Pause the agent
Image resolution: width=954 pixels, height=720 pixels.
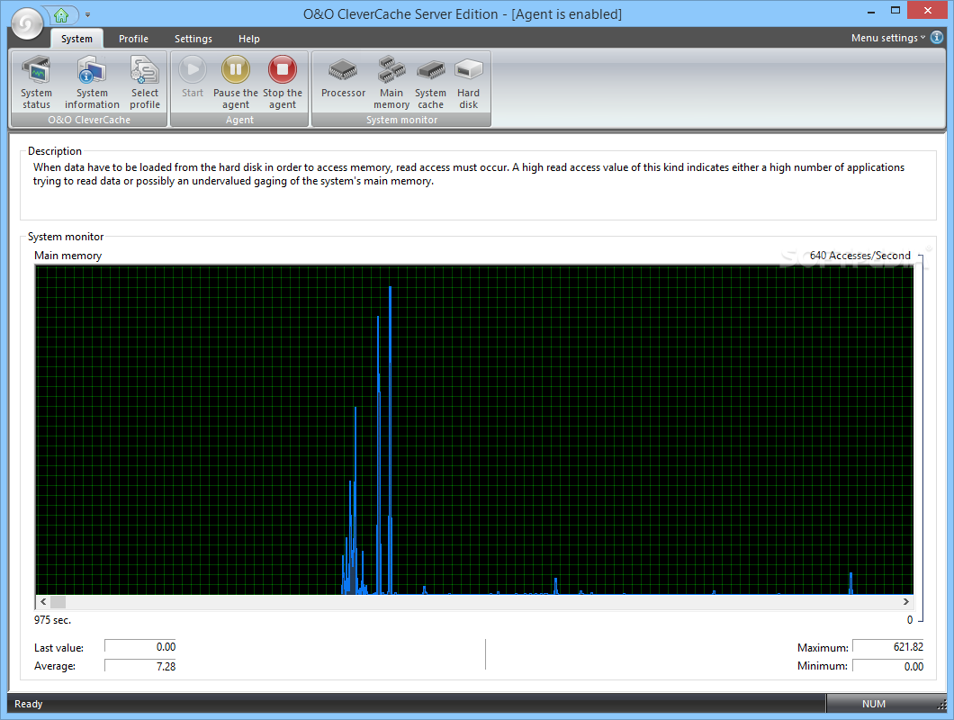(x=236, y=82)
